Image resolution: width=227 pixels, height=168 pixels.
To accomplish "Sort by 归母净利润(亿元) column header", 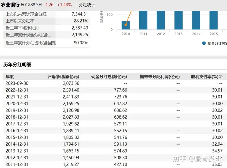I will coord(63,76).
